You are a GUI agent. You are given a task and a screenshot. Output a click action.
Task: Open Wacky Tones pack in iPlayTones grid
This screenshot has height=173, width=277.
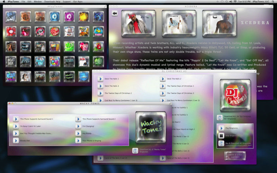click(69, 76)
